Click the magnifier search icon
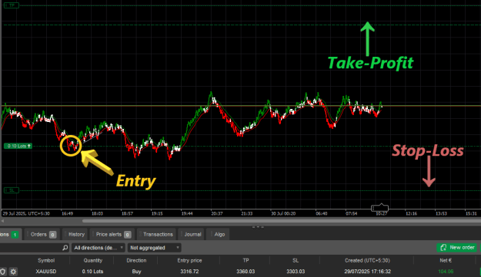 pos(65,248)
